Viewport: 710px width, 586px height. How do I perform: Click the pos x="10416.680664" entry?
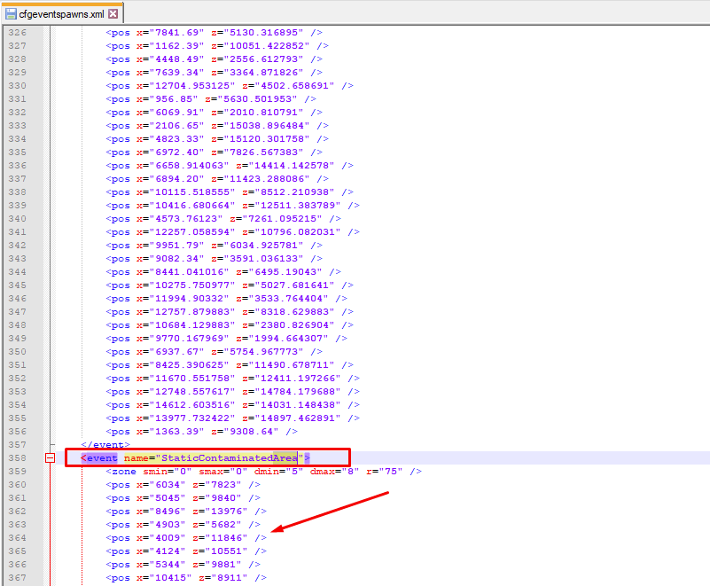[233, 206]
